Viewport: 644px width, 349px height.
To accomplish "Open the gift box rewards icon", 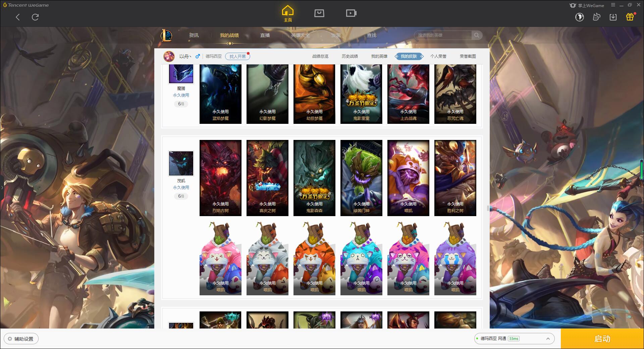I will pyautogui.click(x=630, y=16).
